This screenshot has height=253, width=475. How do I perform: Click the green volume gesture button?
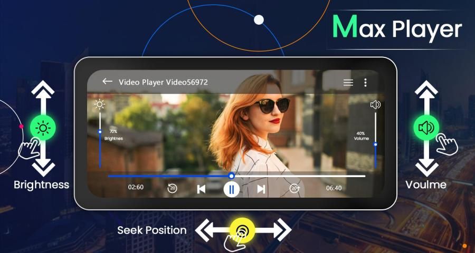(x=426, y=127)
